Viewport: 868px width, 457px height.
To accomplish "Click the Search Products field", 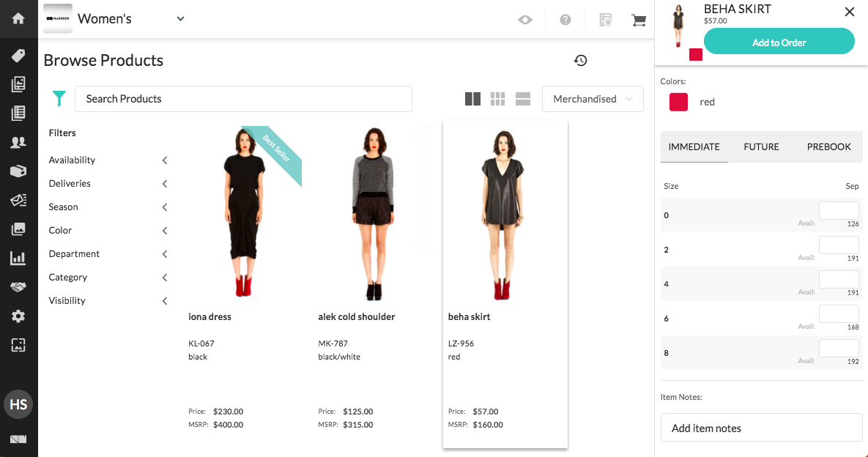I will [x=244, y=99].
